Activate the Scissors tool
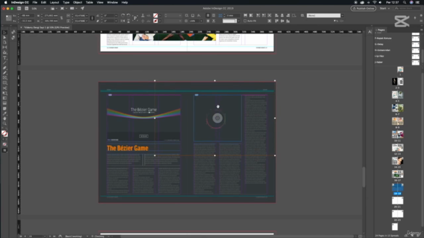The width and height of the screenshot is (424, 238). point(5,88)
